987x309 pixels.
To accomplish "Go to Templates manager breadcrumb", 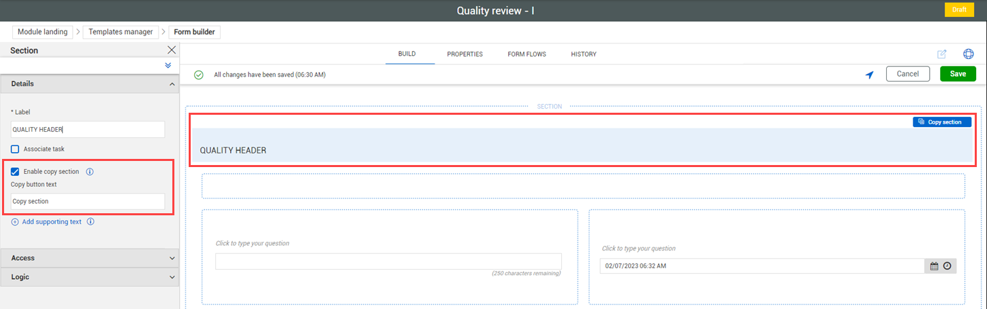I will point(120,32).
